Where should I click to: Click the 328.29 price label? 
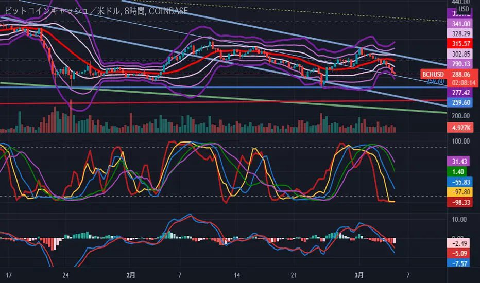click(460, 33)
